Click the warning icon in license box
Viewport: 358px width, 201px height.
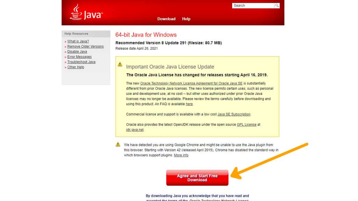120,64
